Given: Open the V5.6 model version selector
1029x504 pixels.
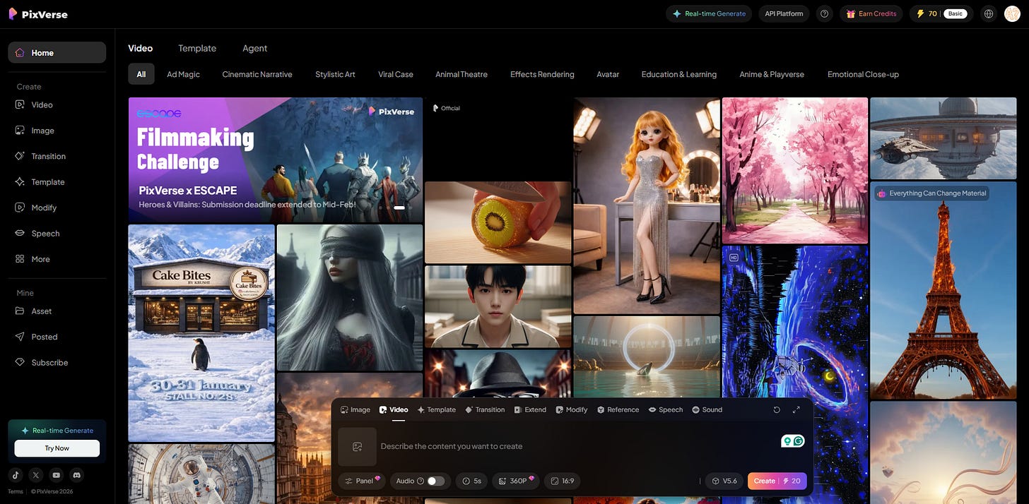Looking at the screenshot, I should coord(724,481).
